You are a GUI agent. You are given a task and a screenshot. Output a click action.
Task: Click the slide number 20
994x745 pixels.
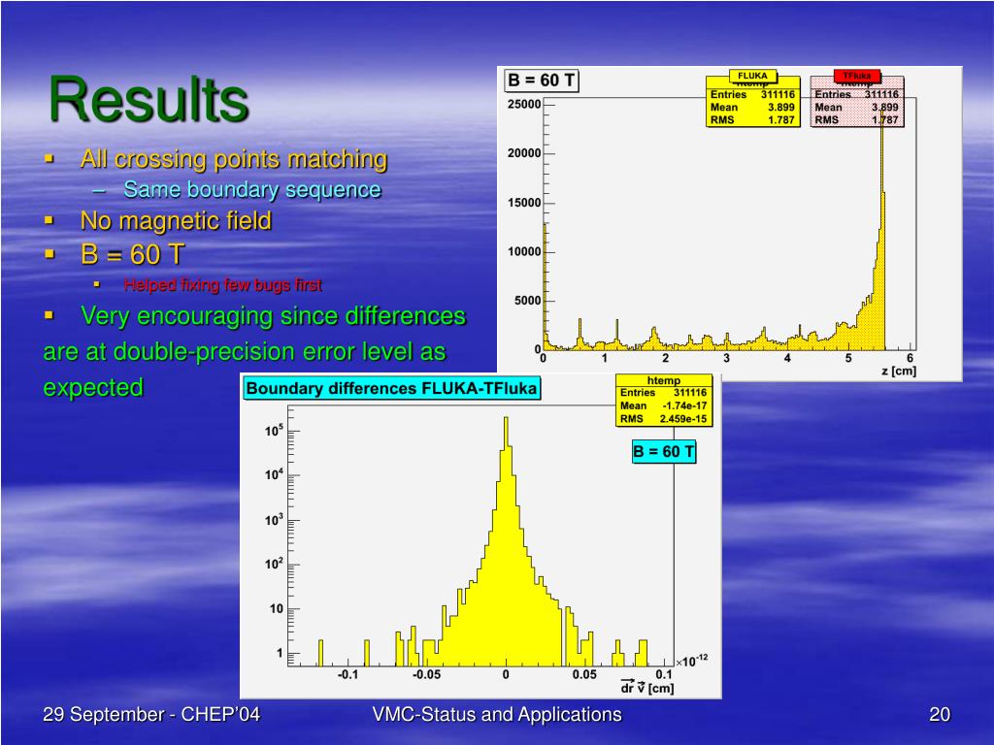point(940,715)
